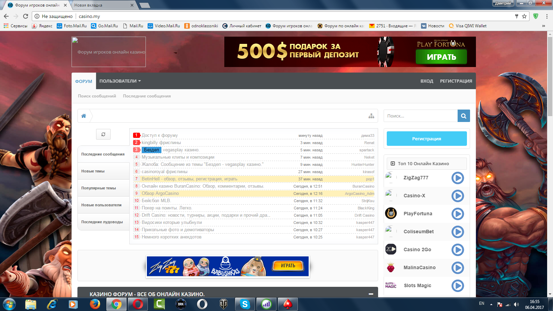Click the play button next to PlayFortuna

coord(458,214)
